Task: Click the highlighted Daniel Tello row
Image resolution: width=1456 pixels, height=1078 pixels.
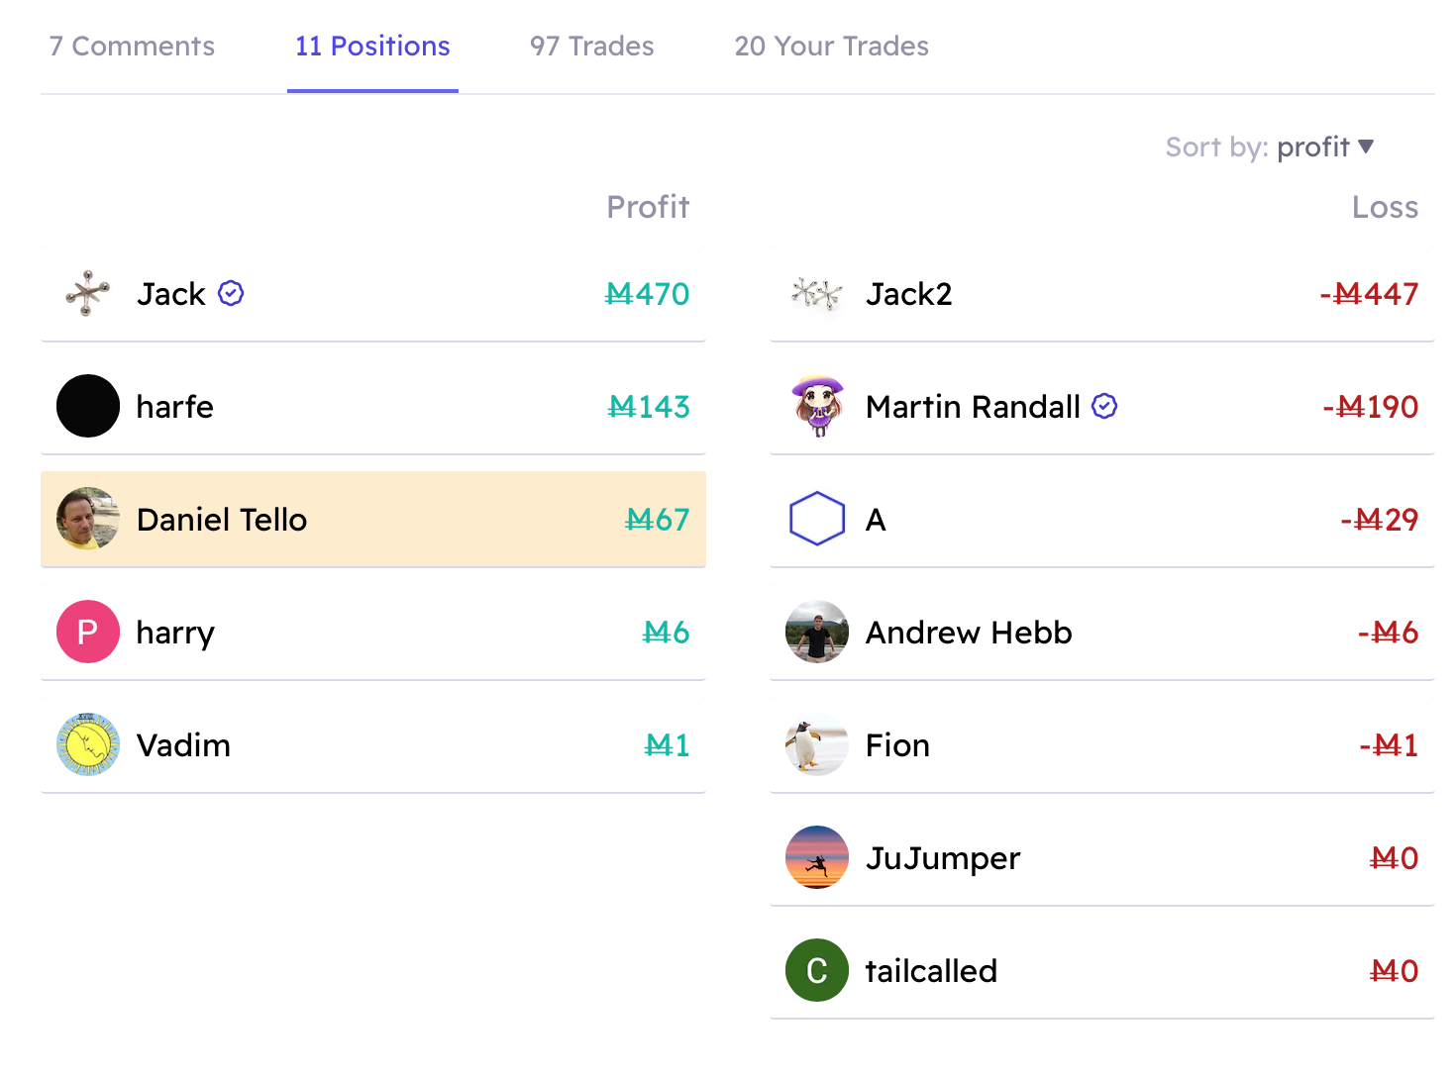Action: 373,519
